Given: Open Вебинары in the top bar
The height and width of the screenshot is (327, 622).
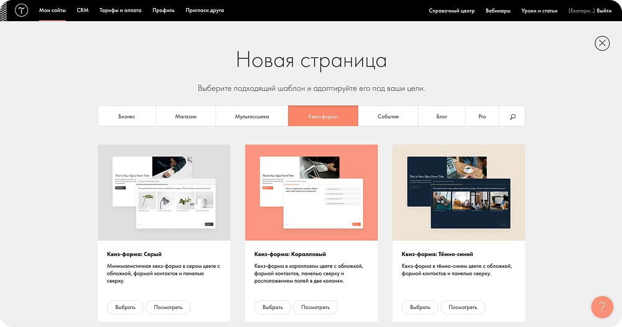Looking at the screenshot, I should coord(498,11).
